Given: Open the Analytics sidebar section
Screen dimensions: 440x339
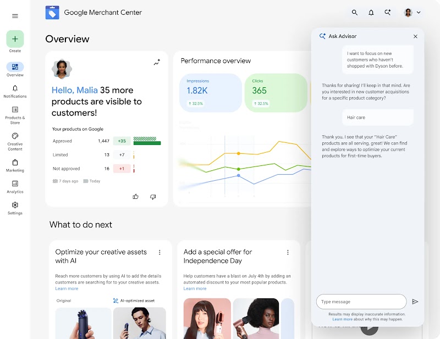Looking at the screenshot, I should (15, 187).
